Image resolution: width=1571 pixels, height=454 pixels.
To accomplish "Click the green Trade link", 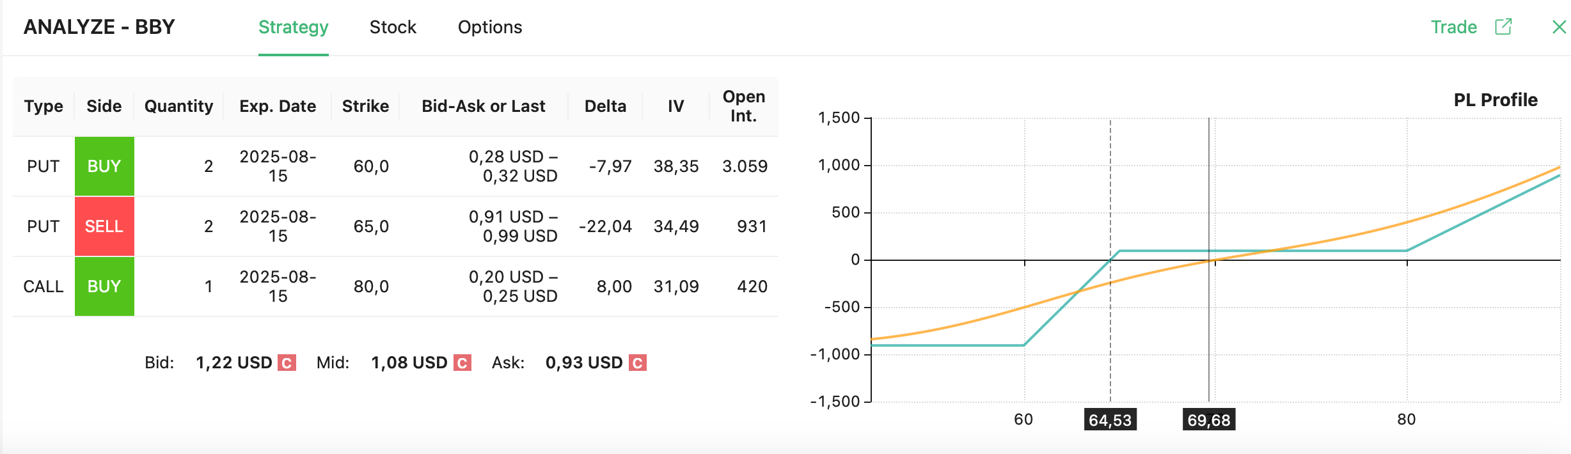I will [1453, 27].
